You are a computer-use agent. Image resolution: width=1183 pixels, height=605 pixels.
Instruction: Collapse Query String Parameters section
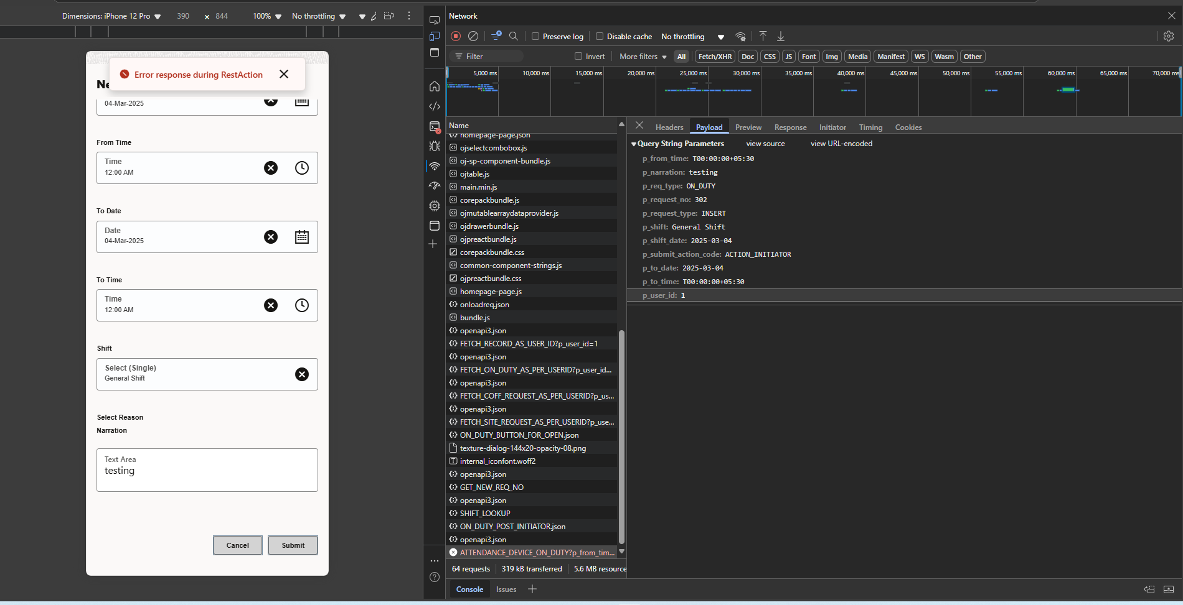pyautogui.click(x=634, y=144)
